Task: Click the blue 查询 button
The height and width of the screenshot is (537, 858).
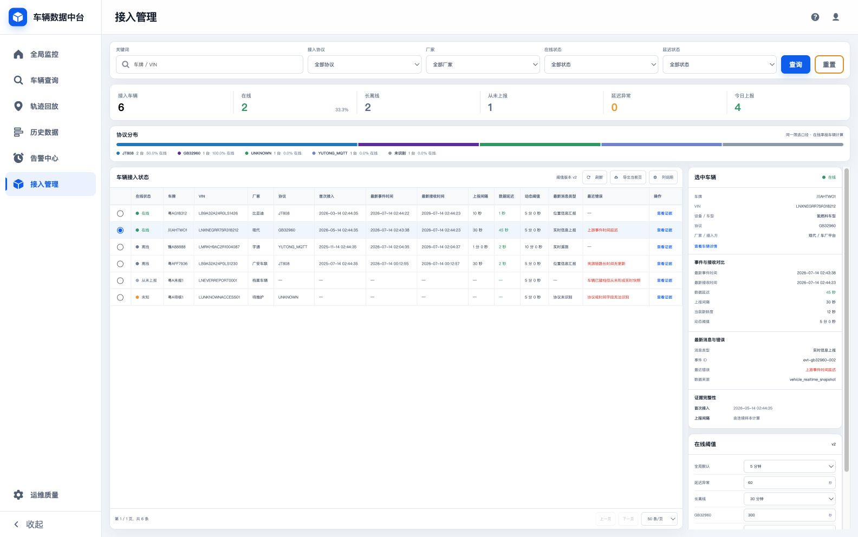Action: click(796, 64)
